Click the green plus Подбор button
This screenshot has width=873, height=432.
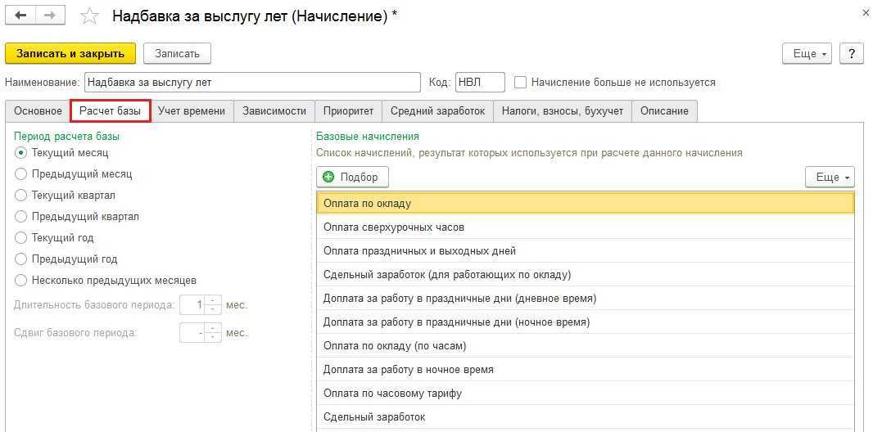point(352,177)
